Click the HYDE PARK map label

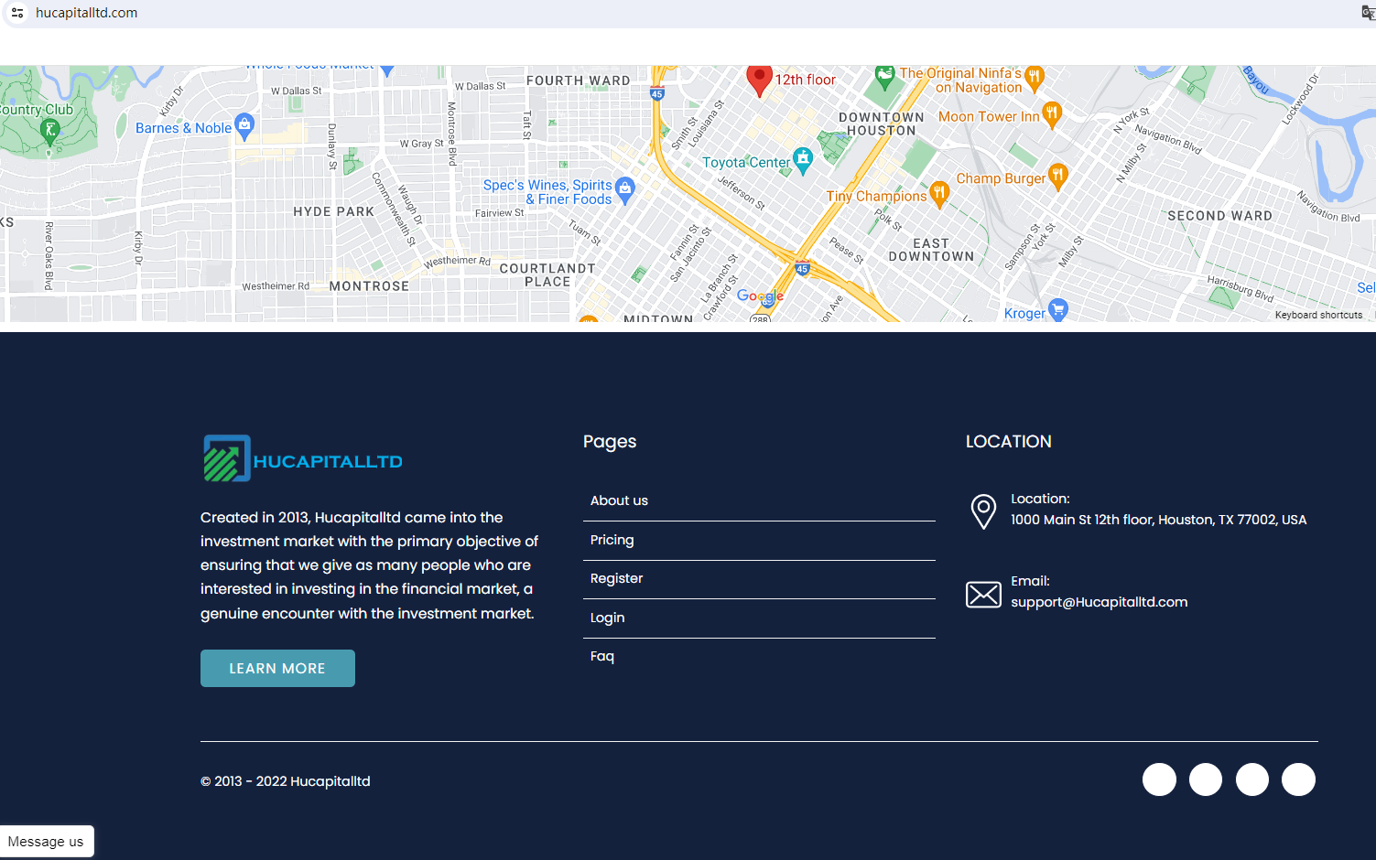tap(333, 211)
